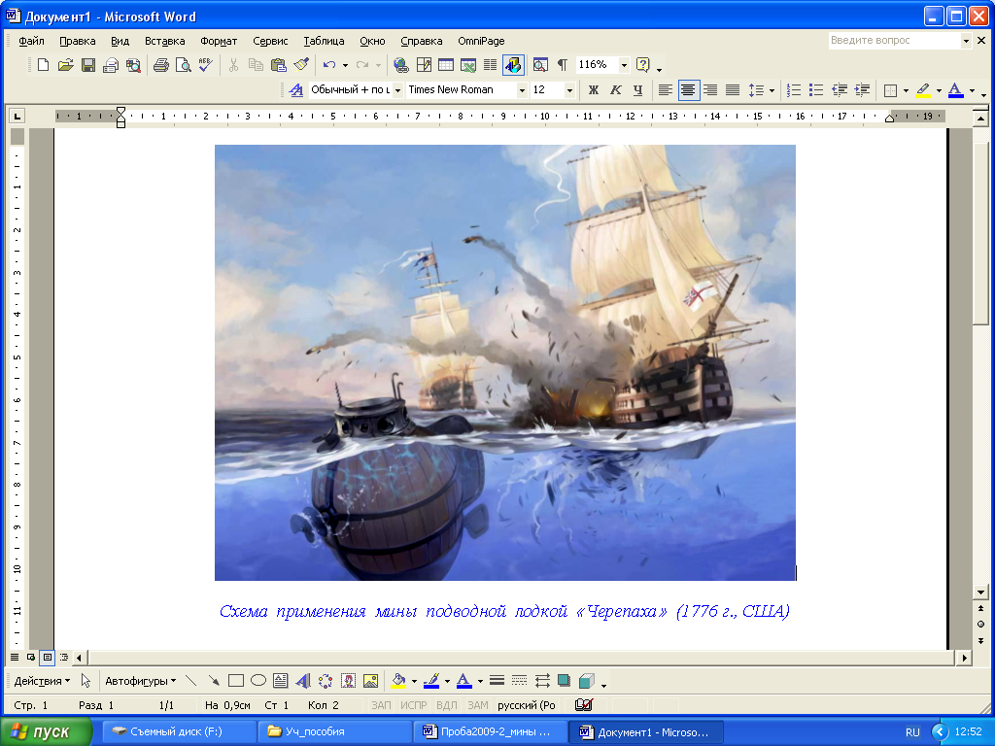The height and width of the screenshot is (746, 995).
Task: Center align the text
Action: (688, 90)
